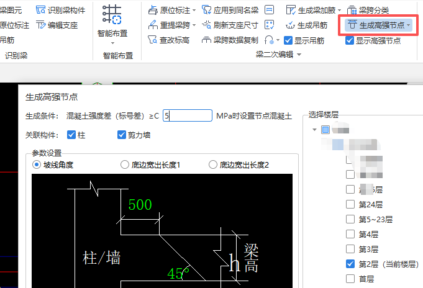Check the 第4层 floor checkbox
423x288 pixels.
(350, 234)
